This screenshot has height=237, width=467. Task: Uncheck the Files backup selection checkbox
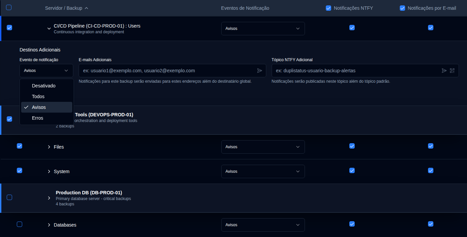pos(20,146)
